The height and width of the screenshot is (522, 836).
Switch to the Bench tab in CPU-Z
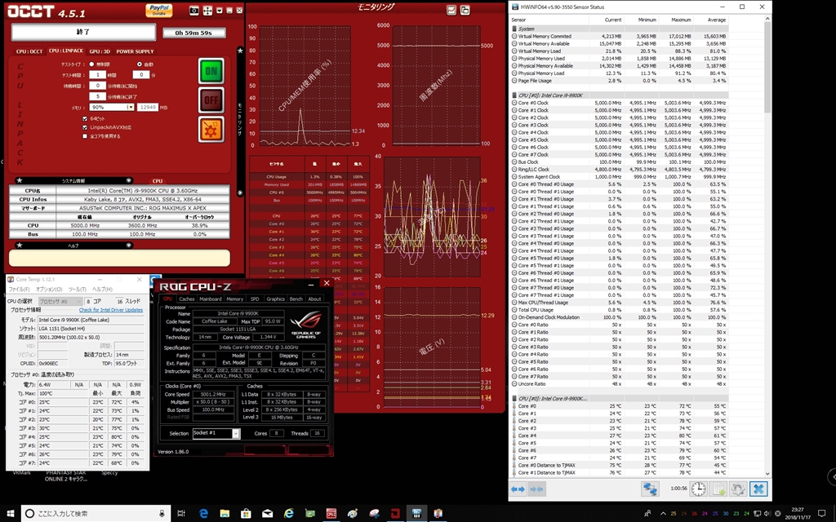[x=296, y=299]
